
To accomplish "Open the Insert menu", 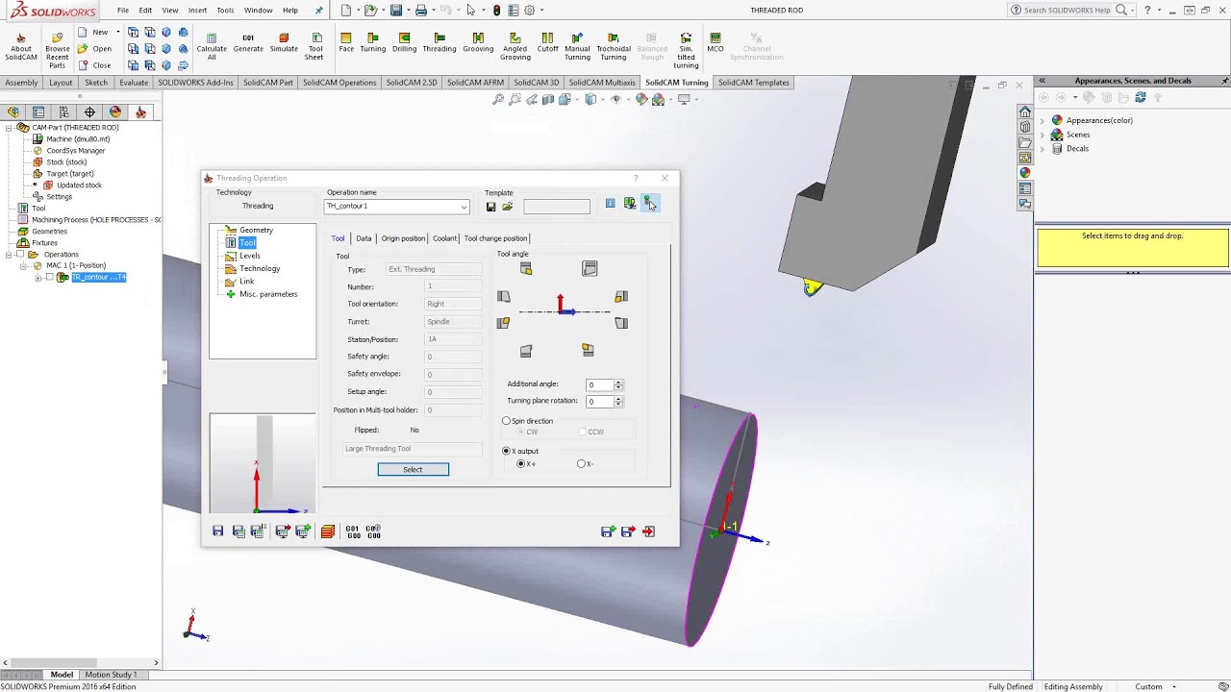I will click(197, 11).
